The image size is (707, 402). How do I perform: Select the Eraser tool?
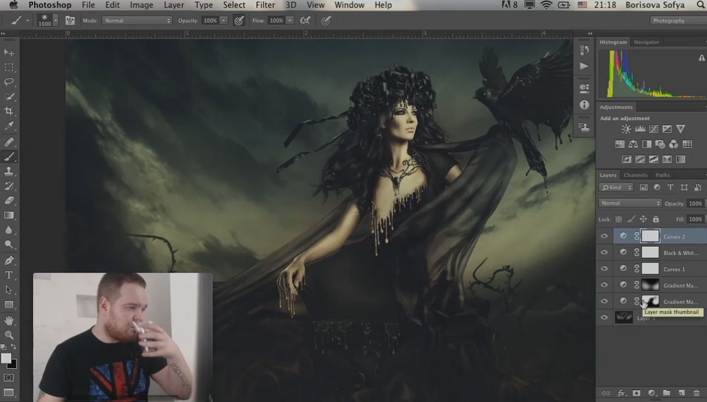9,201
